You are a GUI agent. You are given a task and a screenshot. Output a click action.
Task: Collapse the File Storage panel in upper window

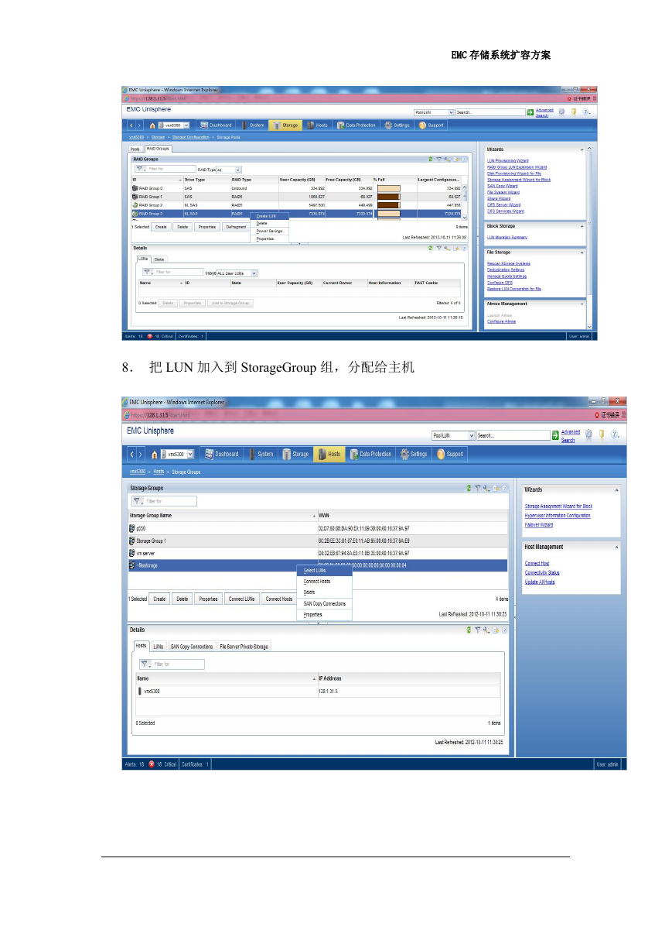[582, 252]
